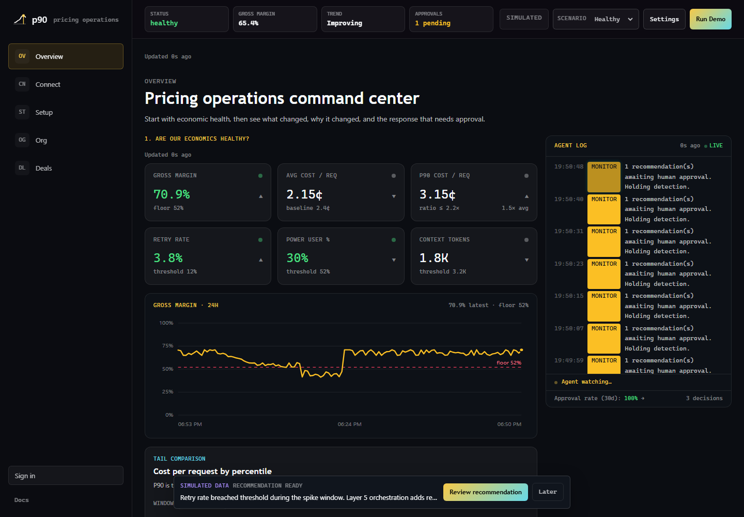Open the Scenario Healthy dropdown
Image resolution: width=744 pixels, height=517 pixels.
(x=596, y=19)
